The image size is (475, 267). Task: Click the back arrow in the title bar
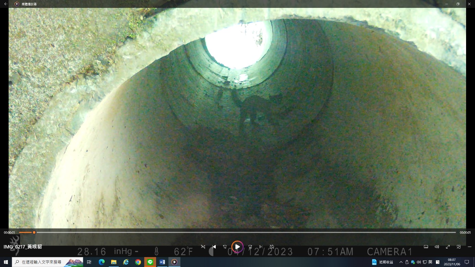5,4
